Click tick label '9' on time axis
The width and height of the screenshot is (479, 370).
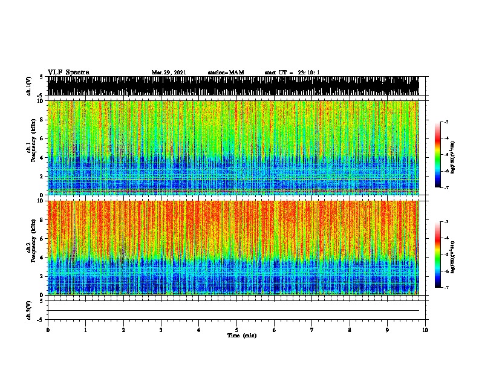(x=387, y=330)
